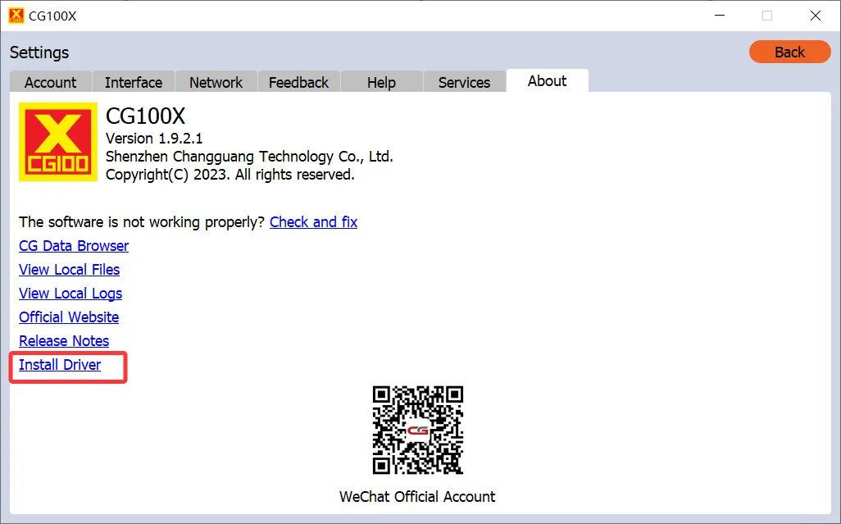Viewport: 841px width, 524px height.
Task: Go to the Feedback tab
Action: (x=298, y=82)
